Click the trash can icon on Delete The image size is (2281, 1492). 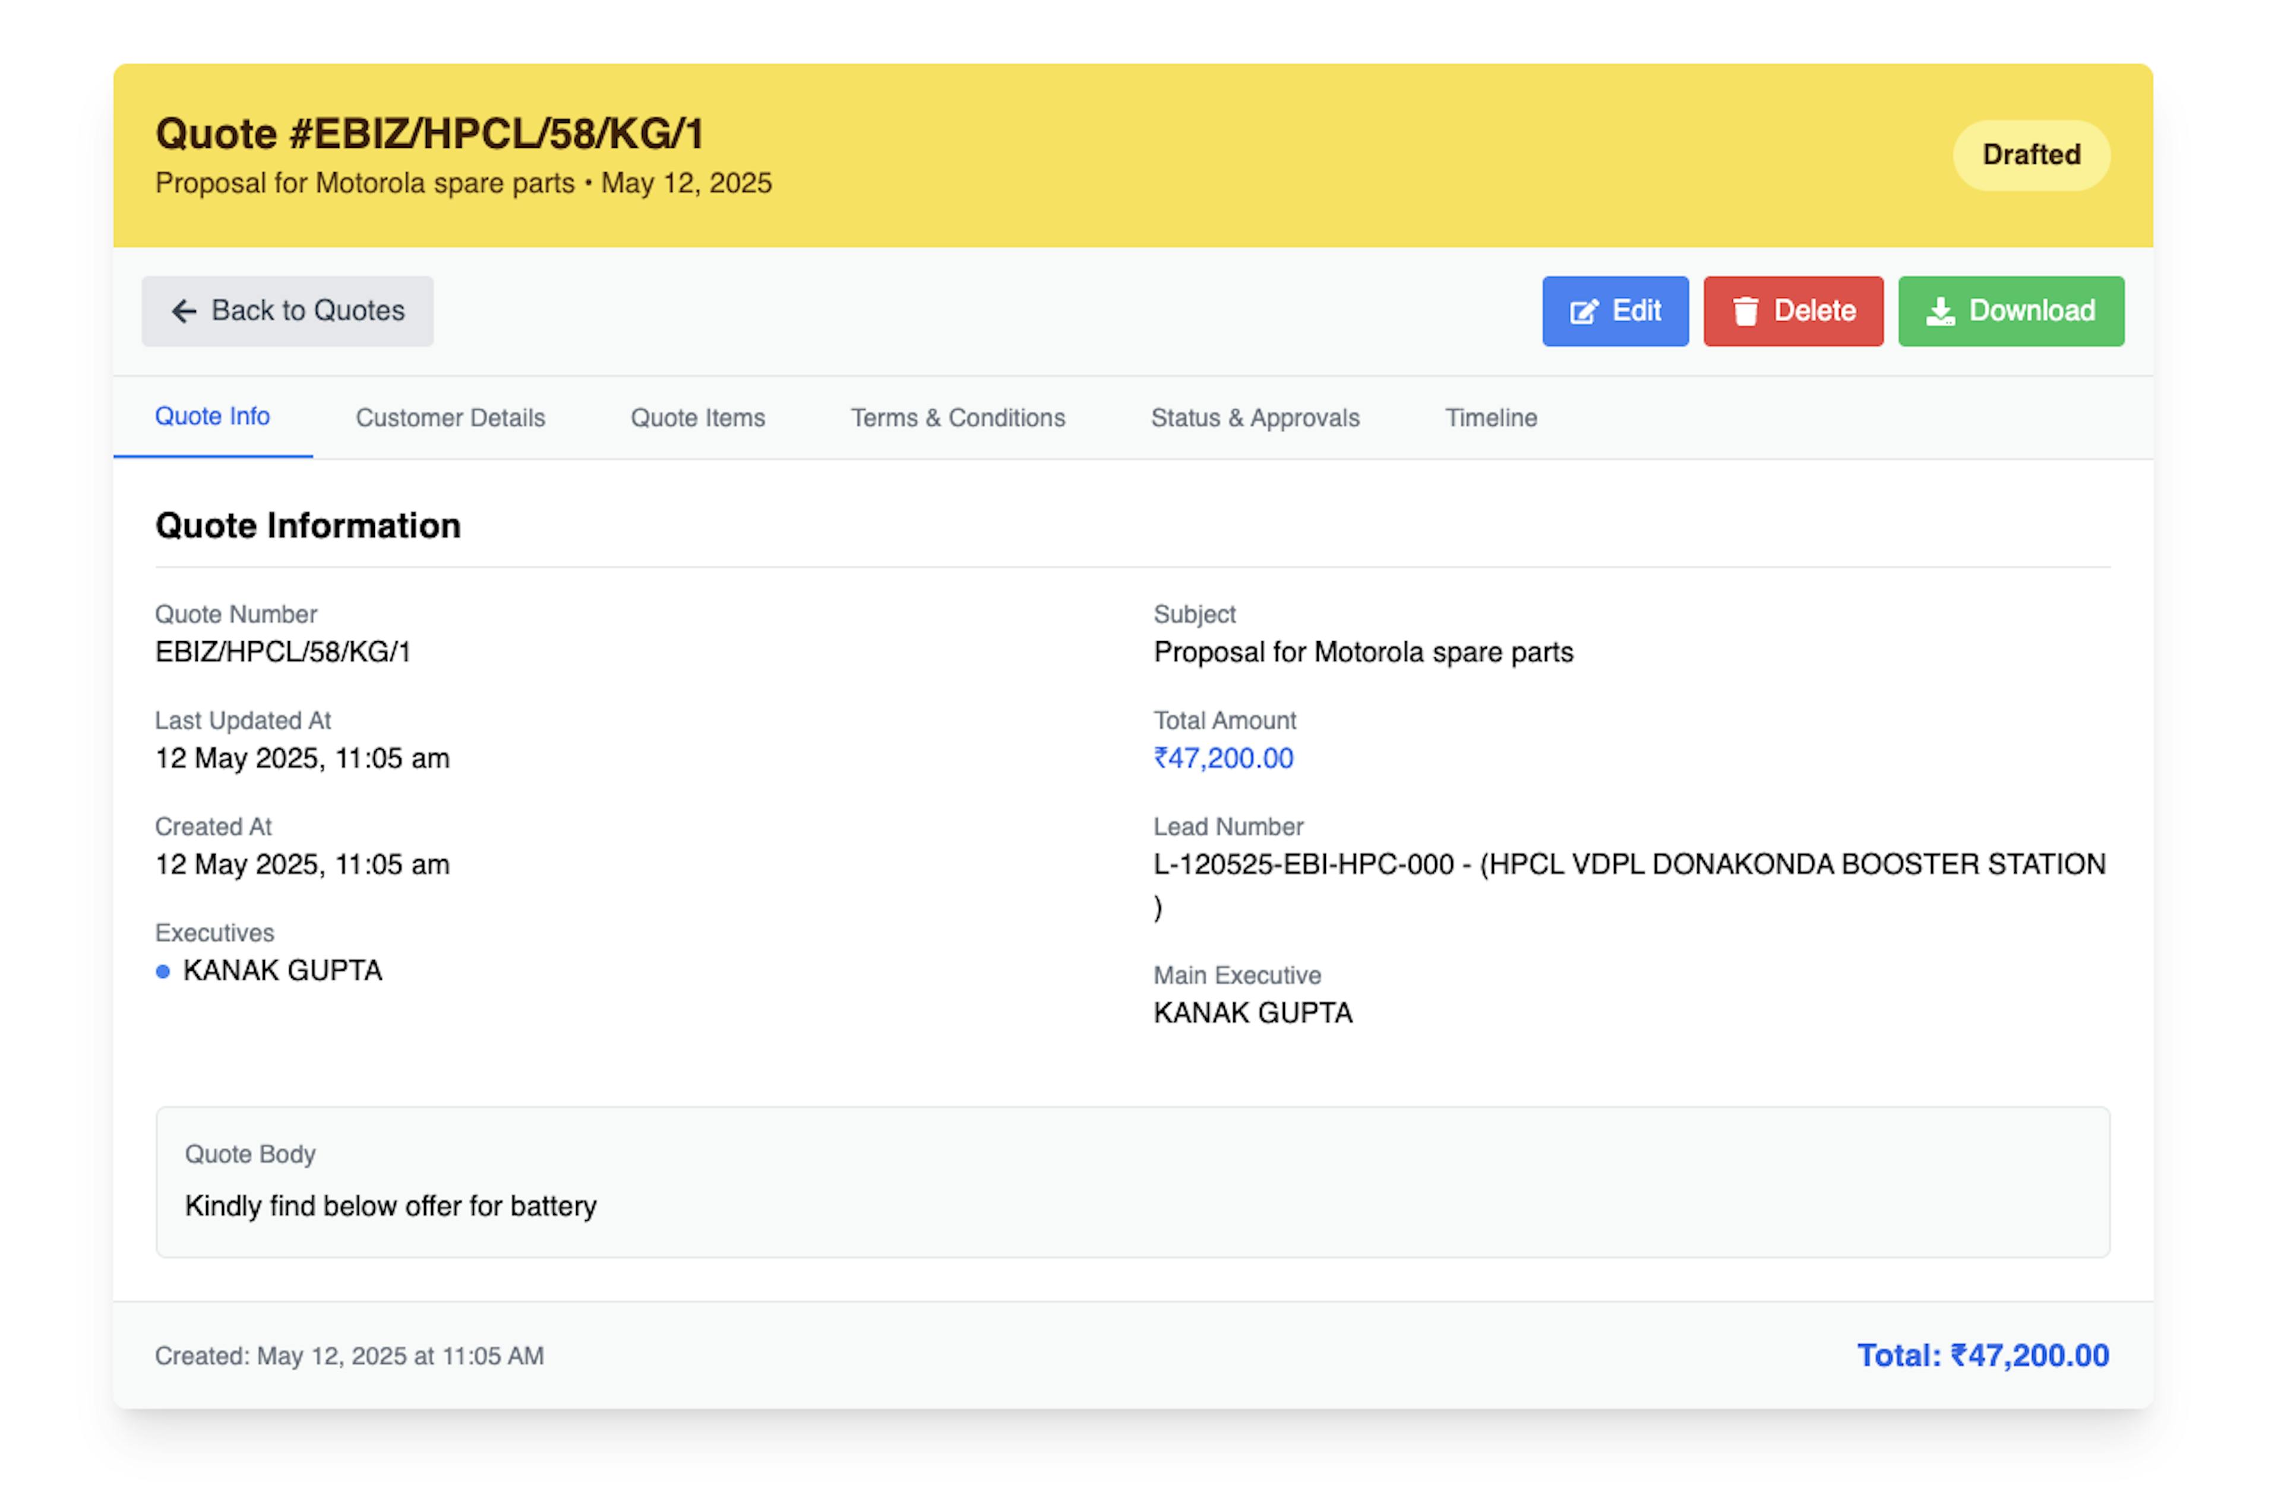click(1745, 312)
